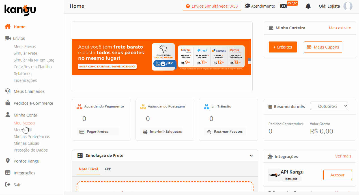Open the month dropdown showing Outubro
The width and height of the screenshot is (359, 195).
pyautogui.click(x=329, y=106)
